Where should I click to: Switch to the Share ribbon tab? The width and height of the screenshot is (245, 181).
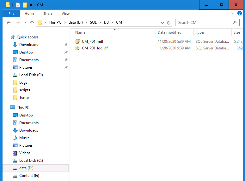point(48,14)
